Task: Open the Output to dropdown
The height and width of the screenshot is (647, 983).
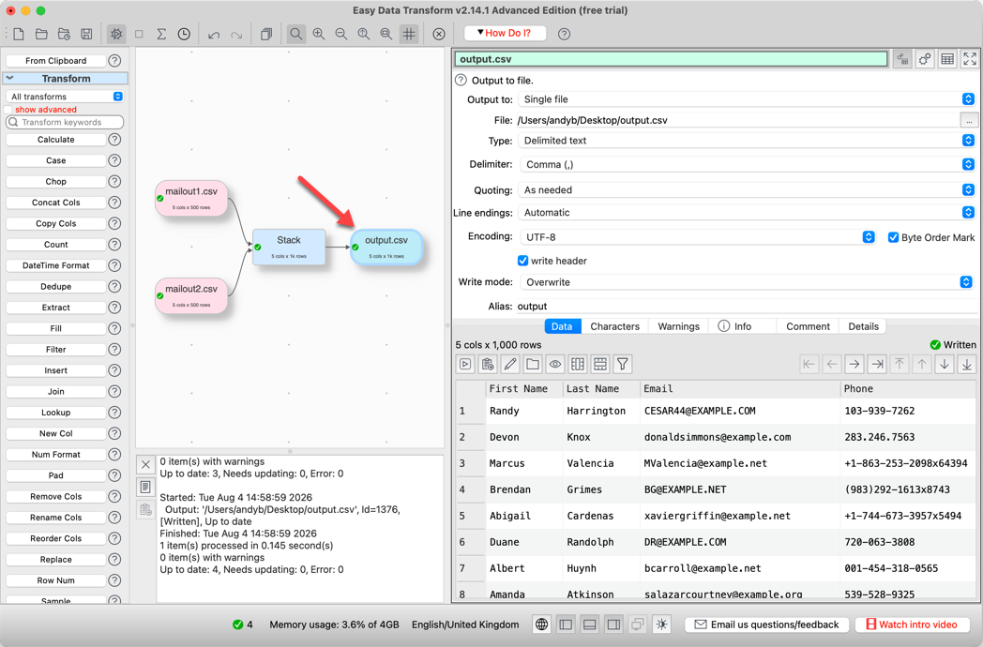Action: coord(747,99)
